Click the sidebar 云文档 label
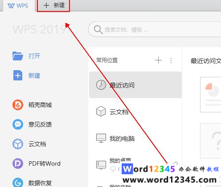Screen dimensions: 221x187 37,144
